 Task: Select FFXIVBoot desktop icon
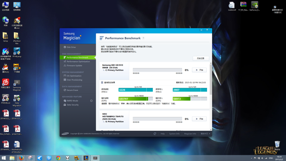click(5, 99)
